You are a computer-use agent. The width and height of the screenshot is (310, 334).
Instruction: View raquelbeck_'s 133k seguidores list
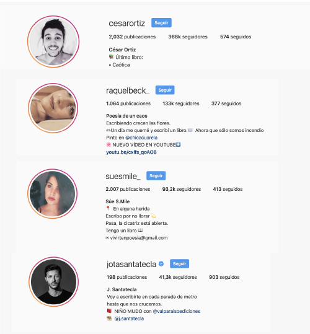[x=181, y=103]
